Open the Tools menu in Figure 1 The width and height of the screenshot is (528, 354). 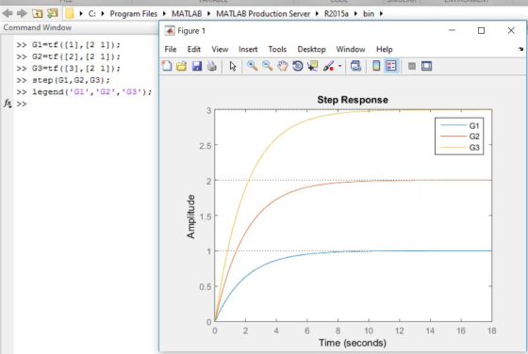coord(277,49)
